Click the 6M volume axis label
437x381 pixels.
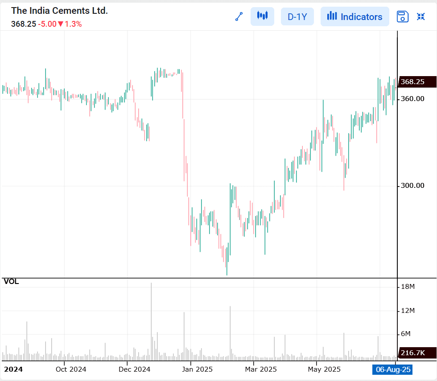click(x=405, y=334)
